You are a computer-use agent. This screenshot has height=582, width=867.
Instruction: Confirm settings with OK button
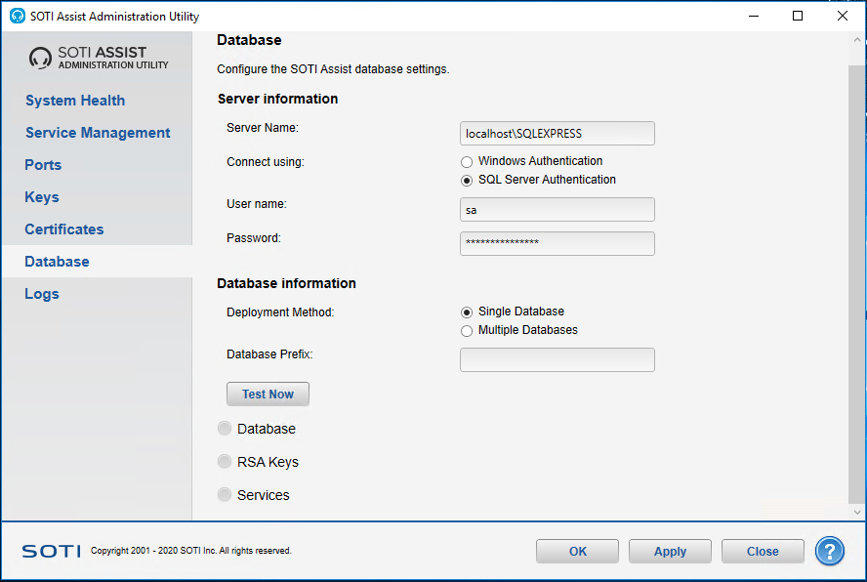[x=577, y=551]
